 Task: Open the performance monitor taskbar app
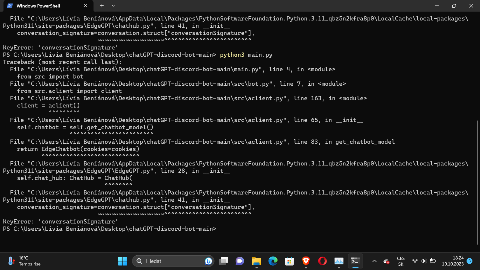coord(339,261)
